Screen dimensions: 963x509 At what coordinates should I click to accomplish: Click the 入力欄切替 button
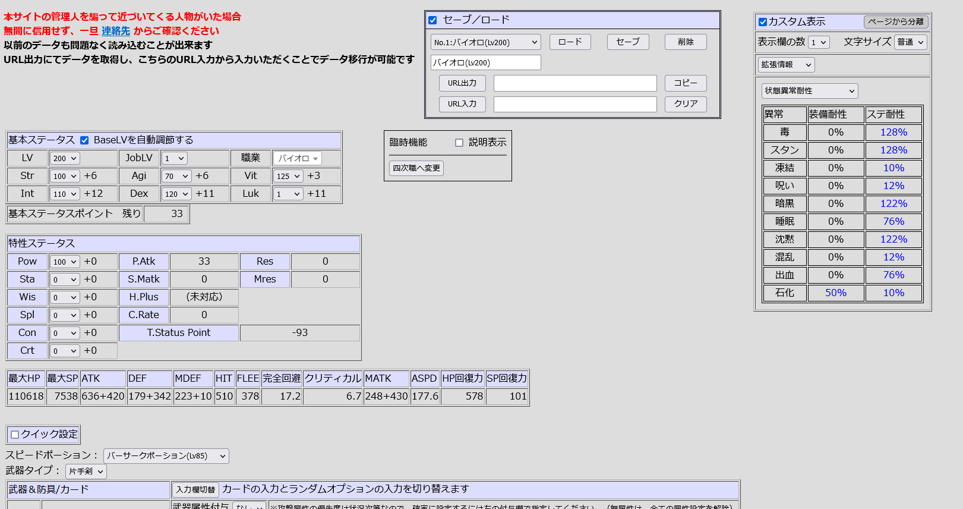(195, 489)
